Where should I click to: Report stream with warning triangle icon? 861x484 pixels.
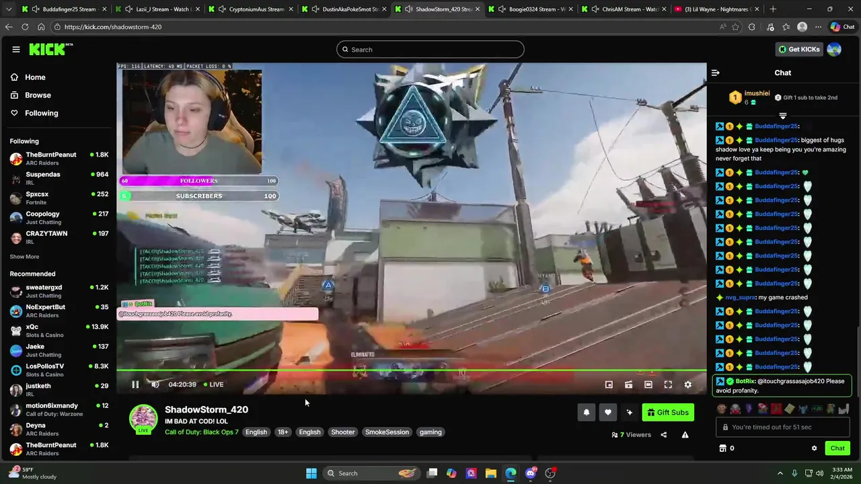coord(685,435)
